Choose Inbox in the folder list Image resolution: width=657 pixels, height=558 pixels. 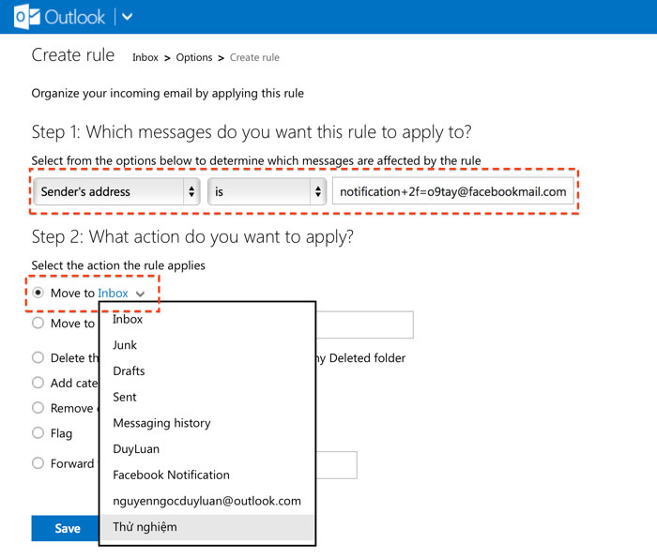coord(207,319)
